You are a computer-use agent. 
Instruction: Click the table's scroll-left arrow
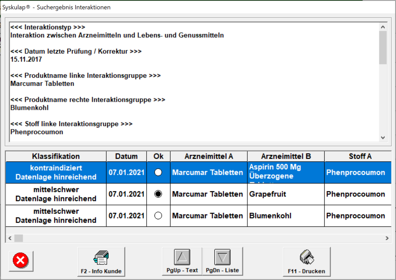[10, 238]
